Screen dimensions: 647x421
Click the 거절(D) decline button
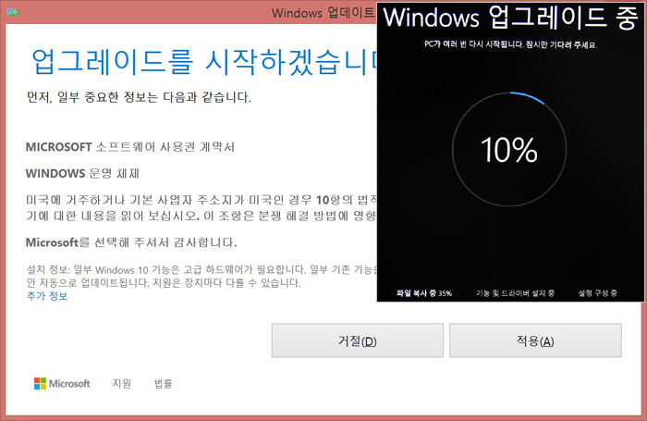(x=358, y=341)
